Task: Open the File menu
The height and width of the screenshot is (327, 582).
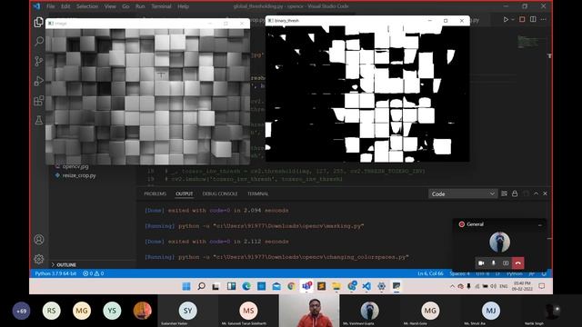Action: (x=51, y=6)
